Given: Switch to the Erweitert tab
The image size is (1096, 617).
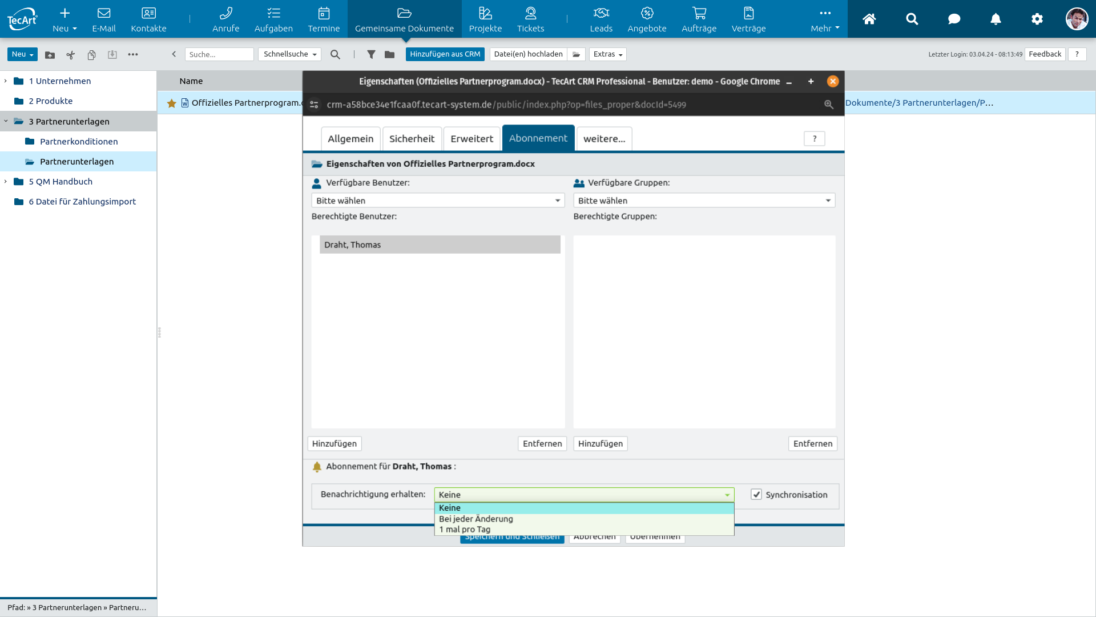Looking at the screenshot, I should click(472, 139).
